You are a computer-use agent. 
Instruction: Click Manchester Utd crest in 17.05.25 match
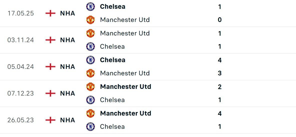click(x=90, y=20)
